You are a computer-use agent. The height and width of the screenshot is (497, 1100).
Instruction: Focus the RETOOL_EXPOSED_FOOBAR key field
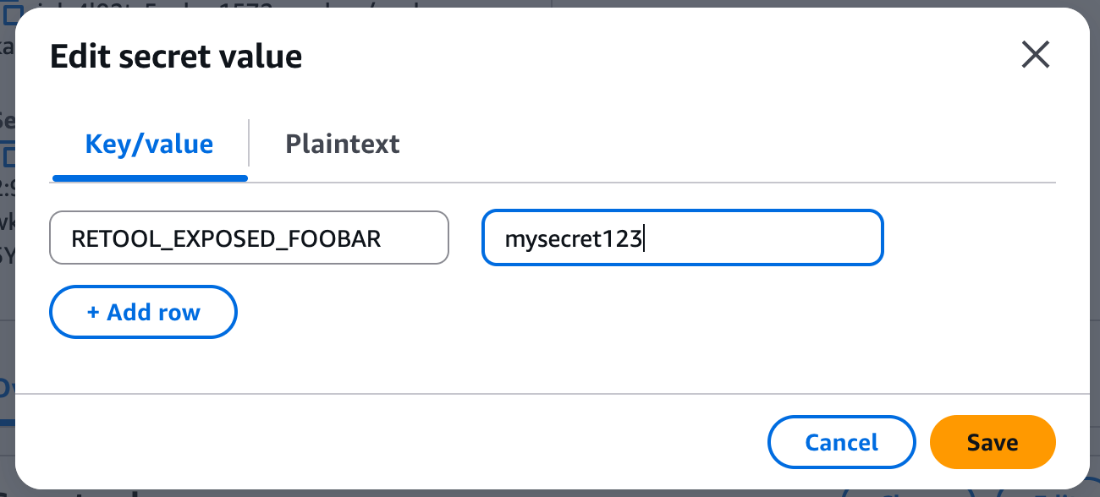(249, 238)
